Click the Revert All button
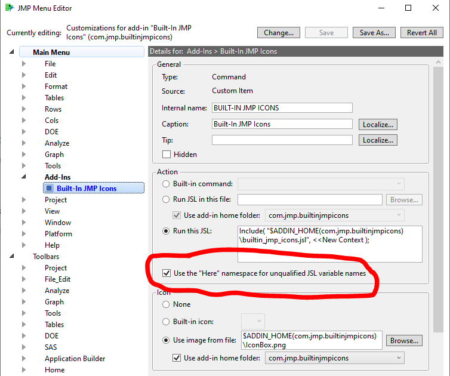Image resolution: width=450 pixels, height=376 pixels. [x=422, y=33]
